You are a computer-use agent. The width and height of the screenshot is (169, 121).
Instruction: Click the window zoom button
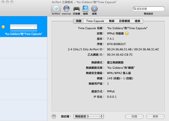(12, 2)
